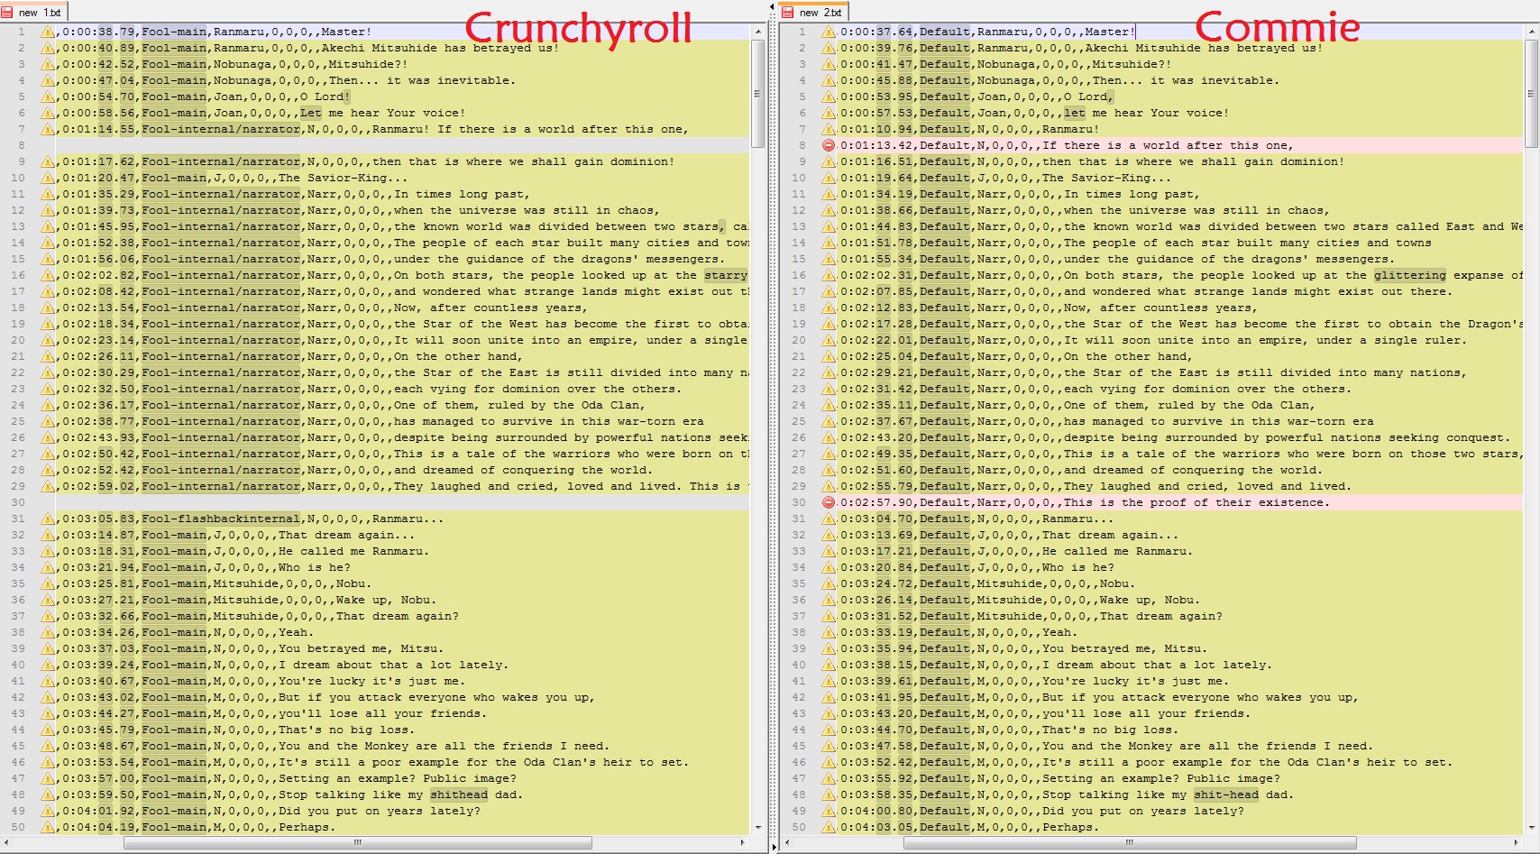1540x854 pixels.
Task: Click the highlighted 'Let' on line 6 in new 1.txt
Action: [x=311, y=113]
